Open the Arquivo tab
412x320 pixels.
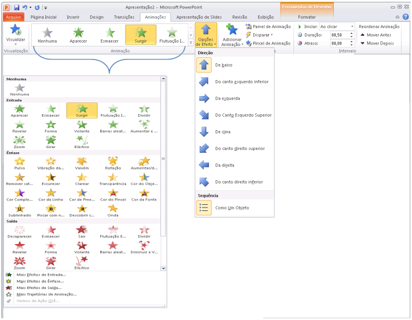point(14,17)
